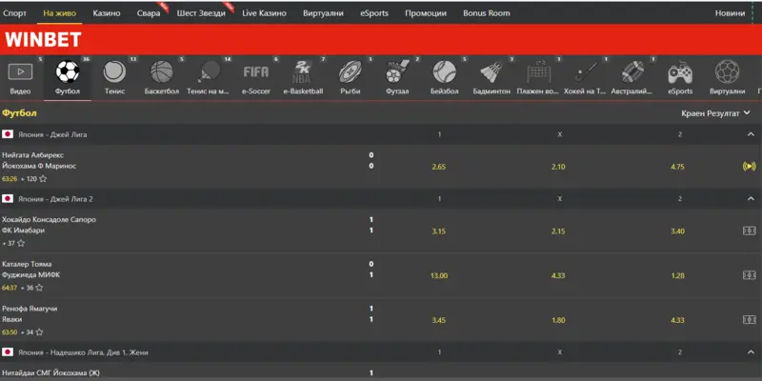Viewport: 762px width, 381px height.
Task: Bet on draw at 2.10
Action: click(558, 167)
